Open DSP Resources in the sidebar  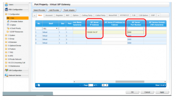tap(8, 32)
